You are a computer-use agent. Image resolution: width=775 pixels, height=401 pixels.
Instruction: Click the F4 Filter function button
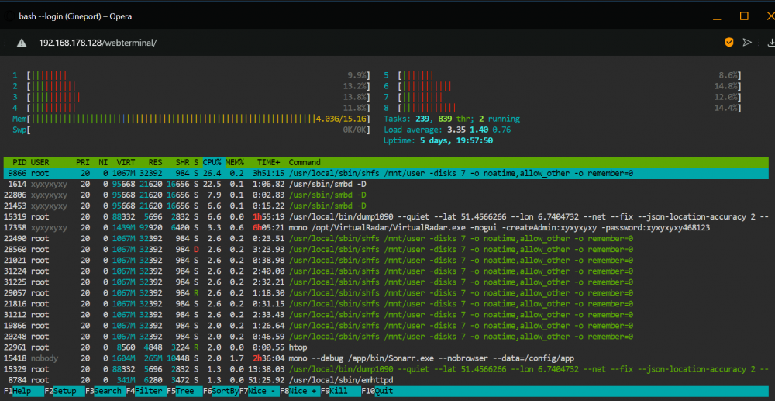(146, 391)
